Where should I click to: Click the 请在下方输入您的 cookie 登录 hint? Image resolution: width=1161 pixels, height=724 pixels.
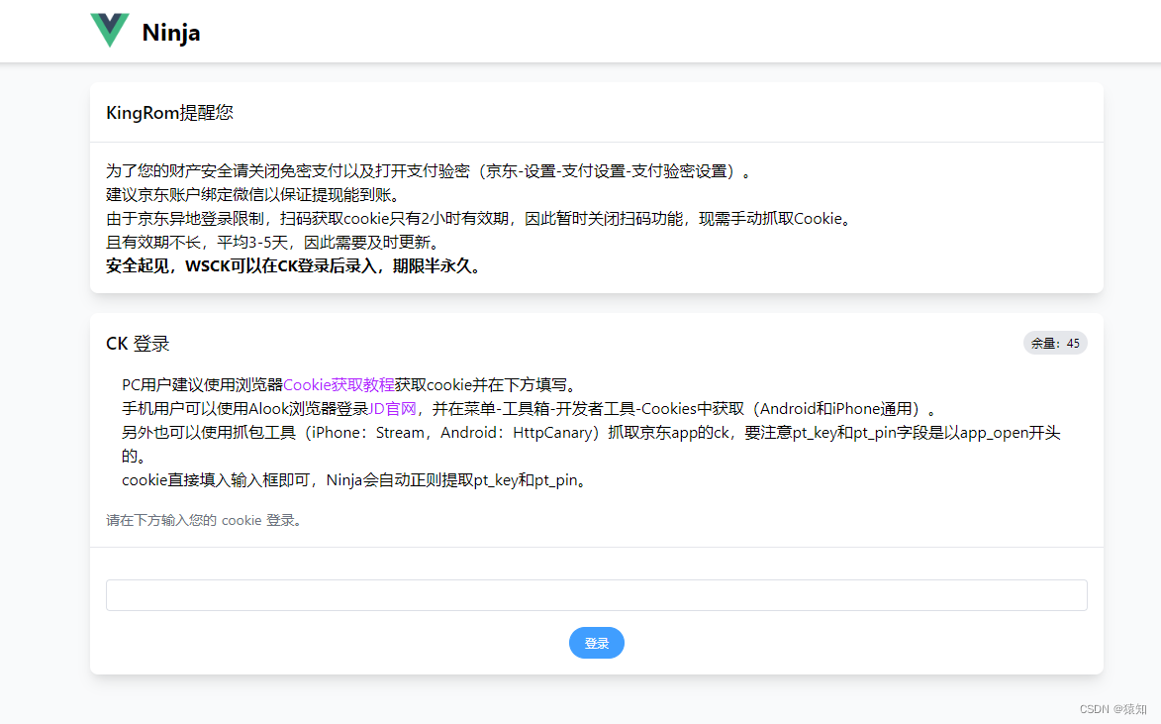(x=205, y=520)
